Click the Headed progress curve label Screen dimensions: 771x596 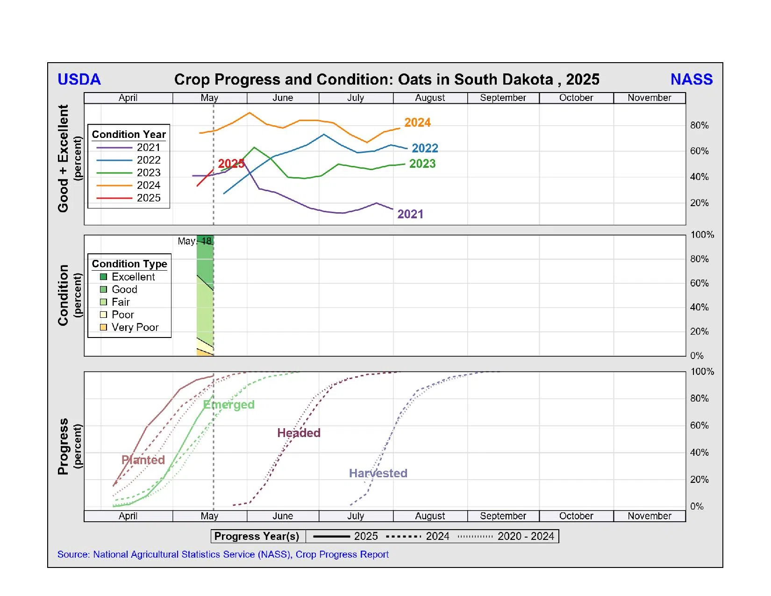(299, 433)
